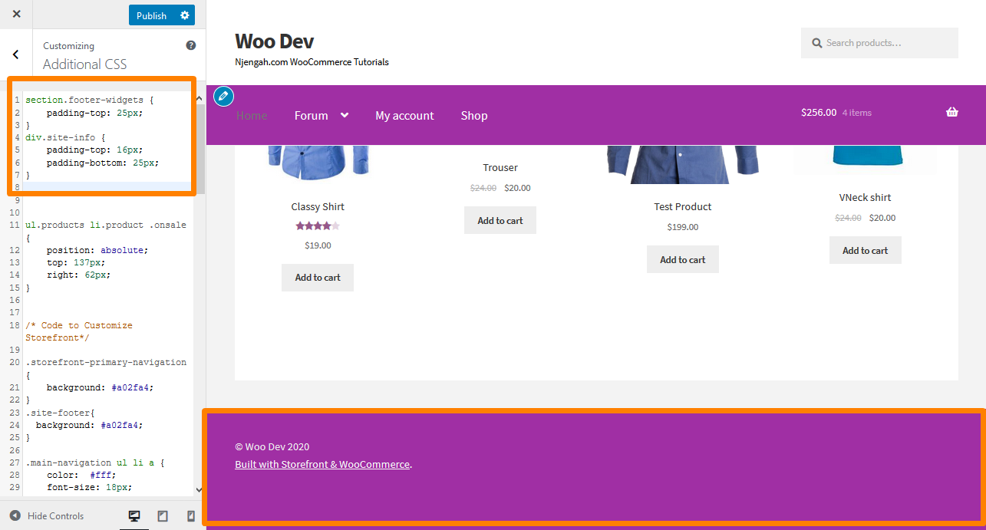
Task: Click the Code to Customize Storefront comment
Action: pyautogui.click(x=79, y=331)
